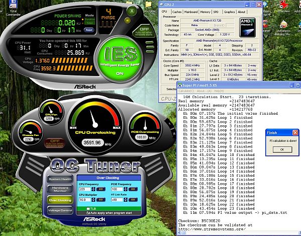Select Total mode in IES
The image size is (301, 236).
click(89, 23)
